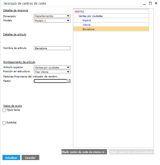
Task: Tick the Subtotal checkbox
Action: [4, 123]
